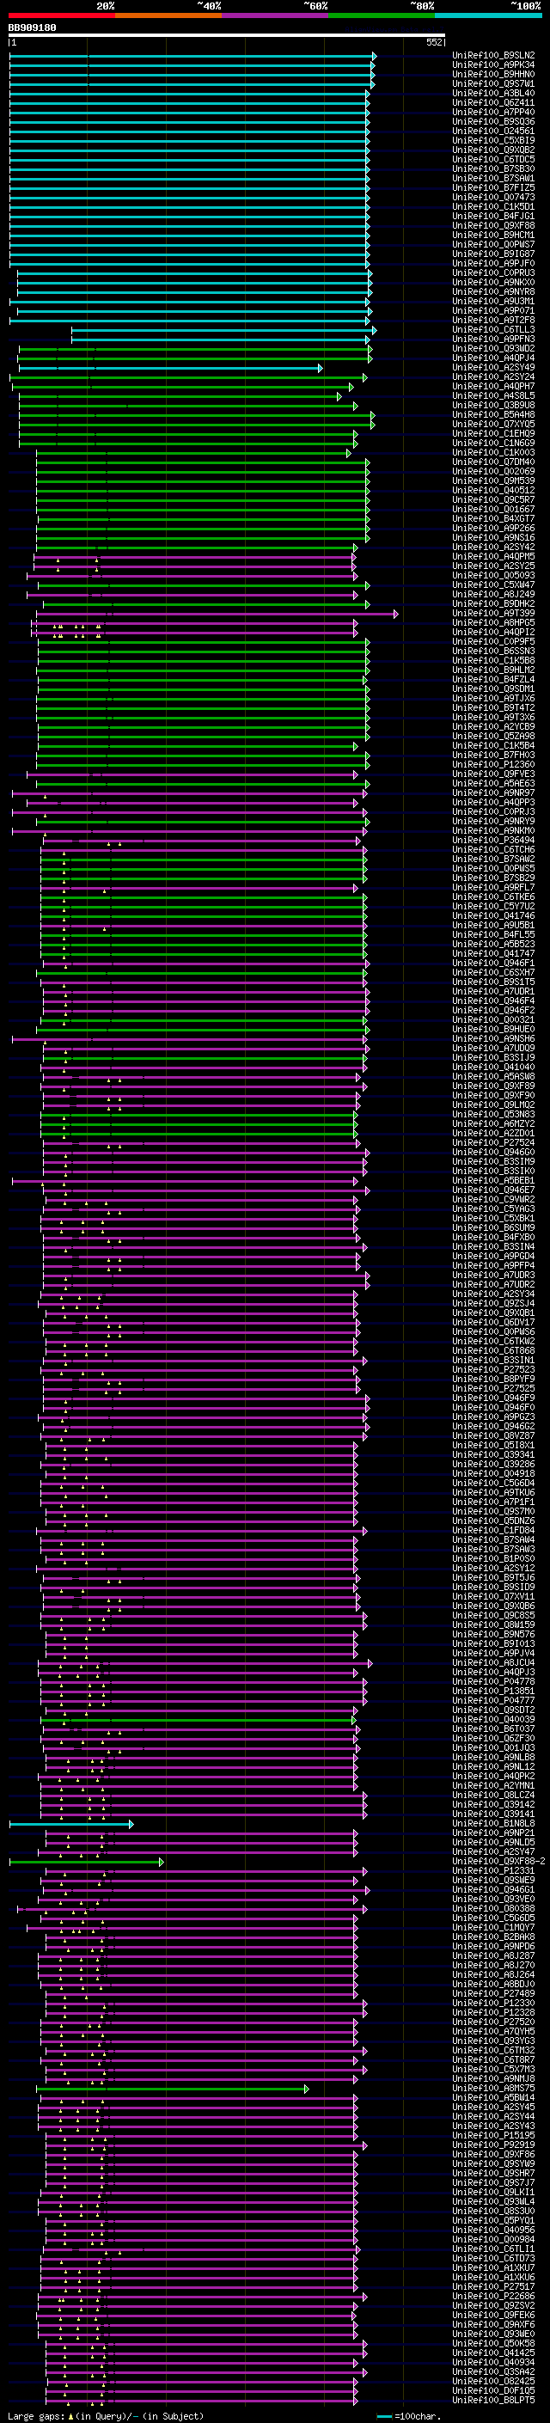Screen dimensions: 550x2423
Task: Click the cyan alignment bar for A2SY49
Action: 170,368
